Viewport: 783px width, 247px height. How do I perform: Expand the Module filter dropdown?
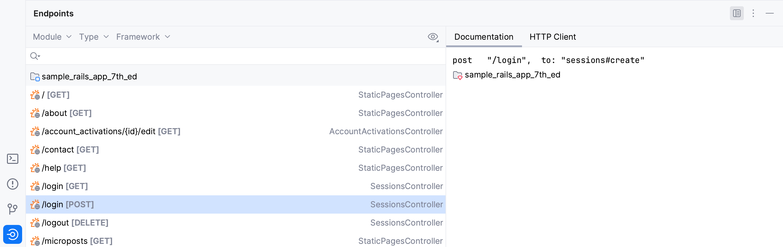[52, 37]
